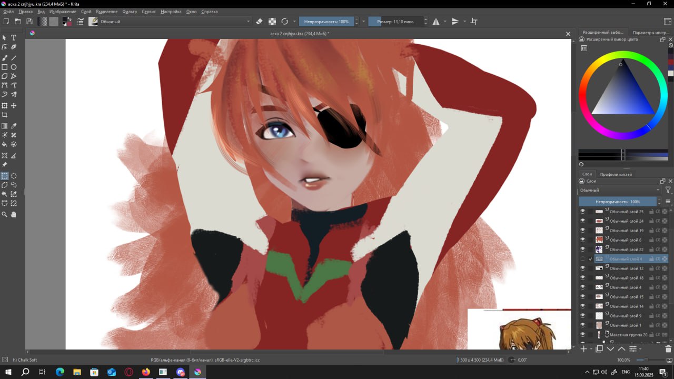The width and height of the screenshot is (674, 379).
Task: Select the Move tool
Action: (14, 106)
